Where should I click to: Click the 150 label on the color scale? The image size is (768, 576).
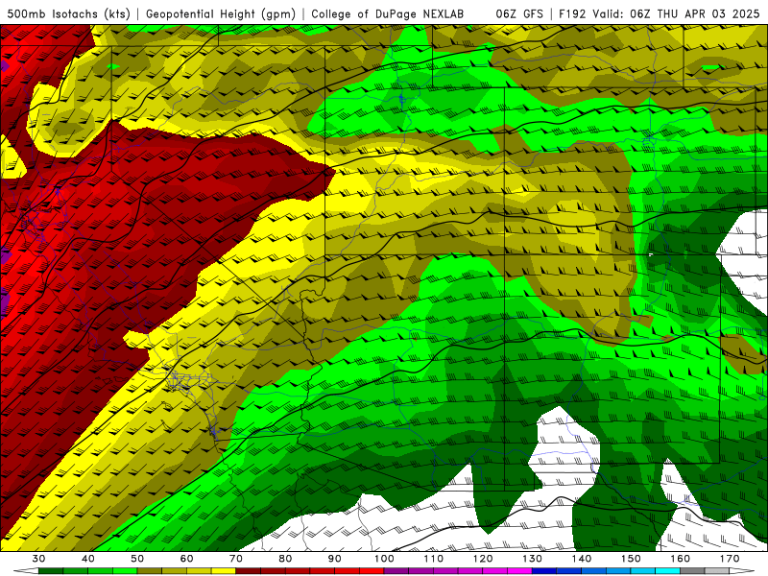coord(631,559)
